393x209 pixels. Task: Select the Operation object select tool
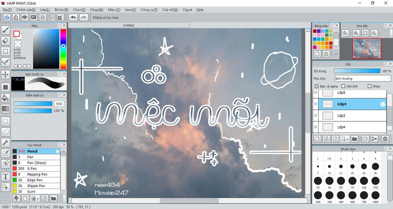(x=5, y=187)
